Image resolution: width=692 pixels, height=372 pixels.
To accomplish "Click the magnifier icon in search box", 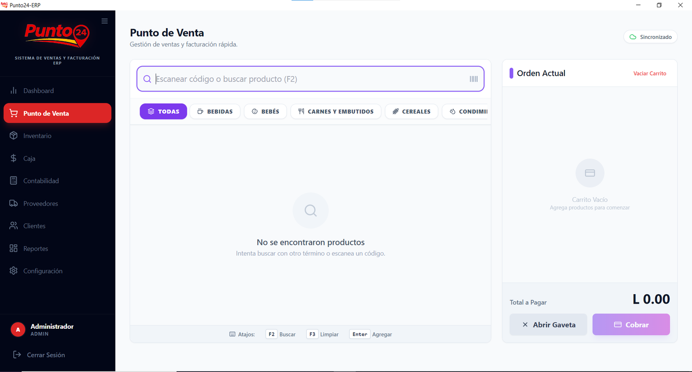I will [x=147, y=79].
